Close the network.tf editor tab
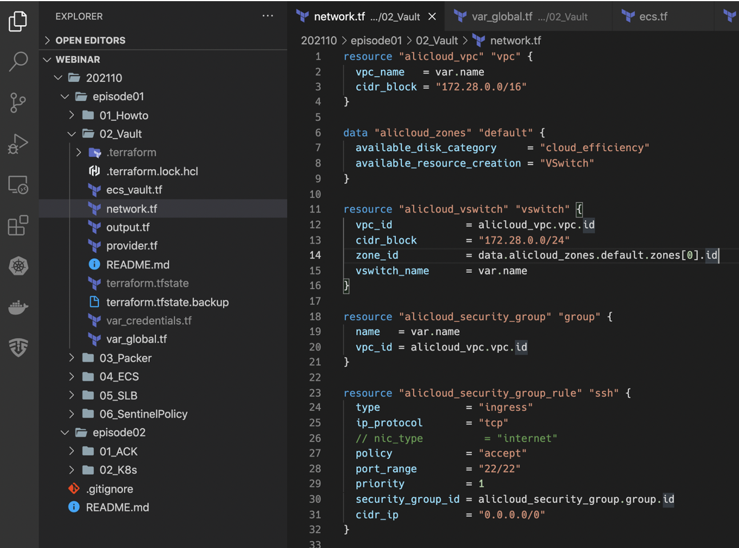Viewport: 739px width, 548px height. (x=432, y=17)
